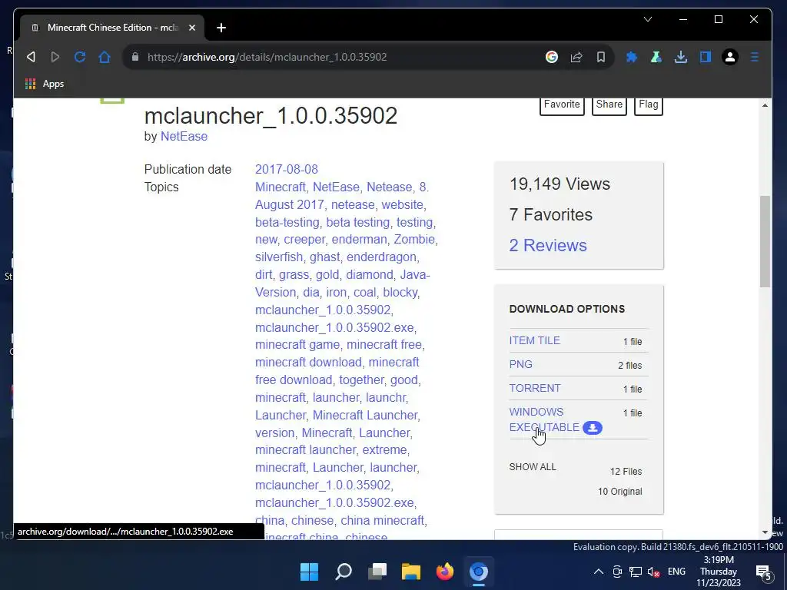Click the page scrollbar down arrow
The width and height of the screenshot is (787, 590).
coord(765,532)
